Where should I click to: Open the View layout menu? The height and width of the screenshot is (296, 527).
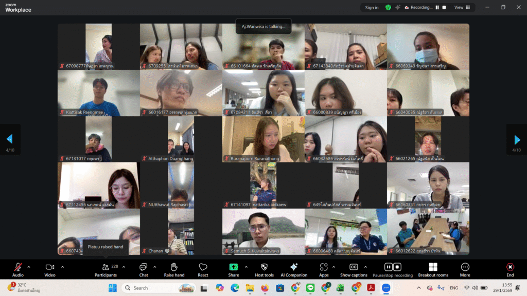[x=462, y=8]
